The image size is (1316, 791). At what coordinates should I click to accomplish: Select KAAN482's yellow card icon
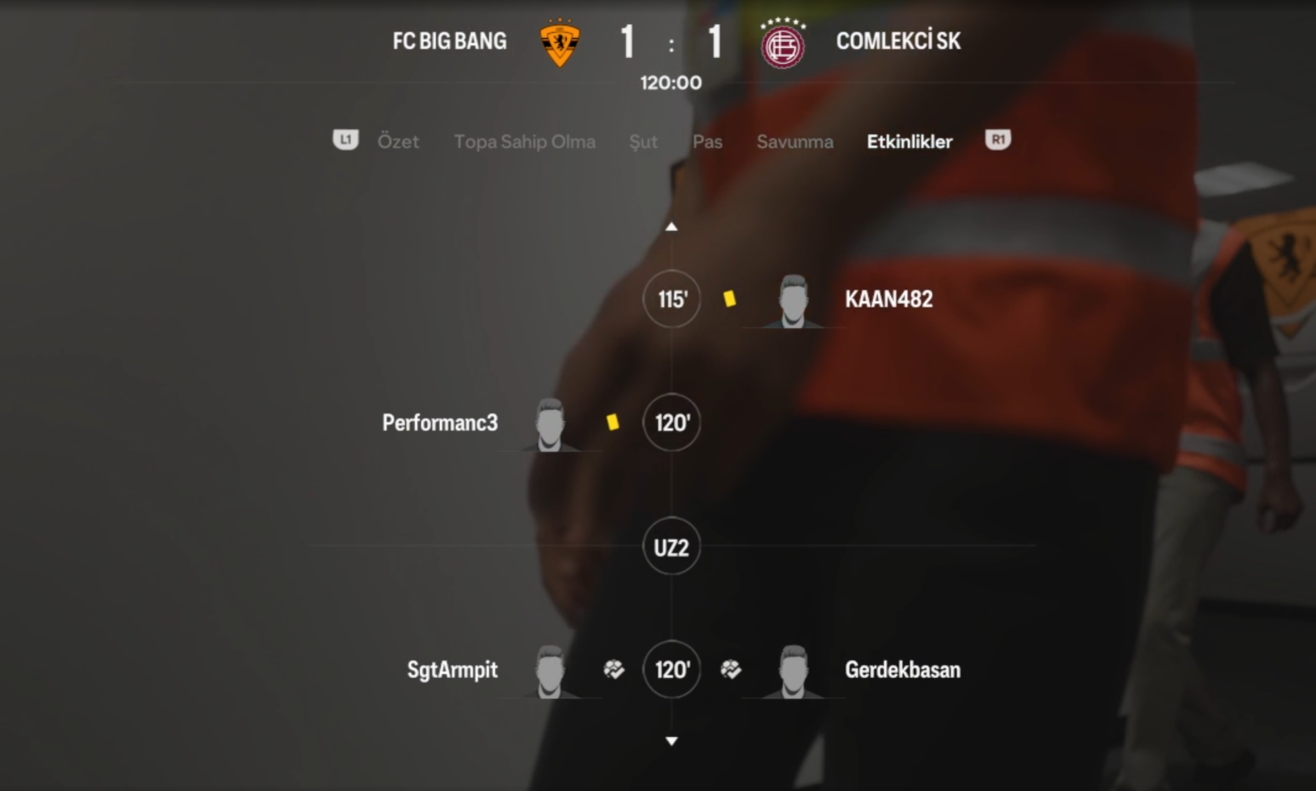point(730,299)
